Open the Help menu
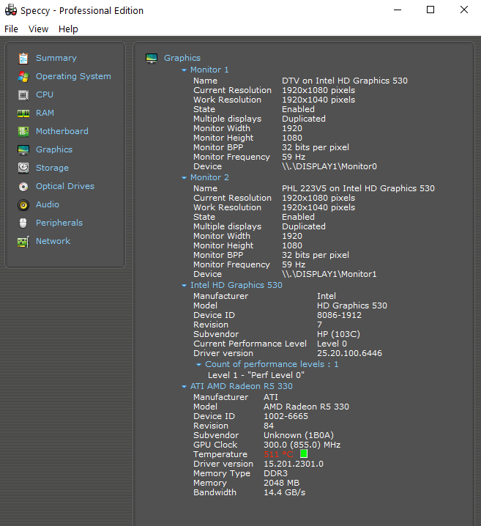The image size is (481, 526). point(68,29)
